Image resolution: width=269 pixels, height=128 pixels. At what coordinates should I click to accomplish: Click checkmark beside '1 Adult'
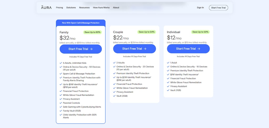click(x=168, y=63)
